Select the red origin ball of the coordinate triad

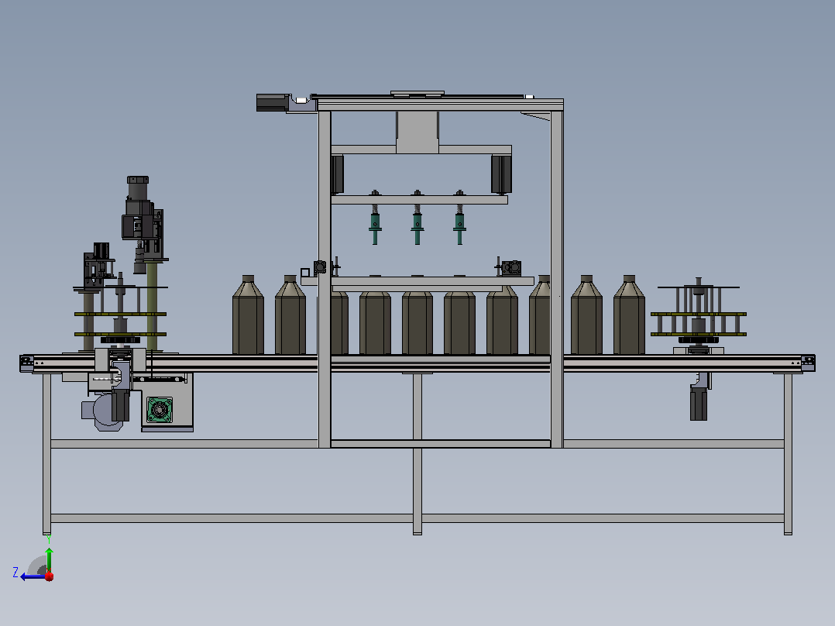click(50, 576)
